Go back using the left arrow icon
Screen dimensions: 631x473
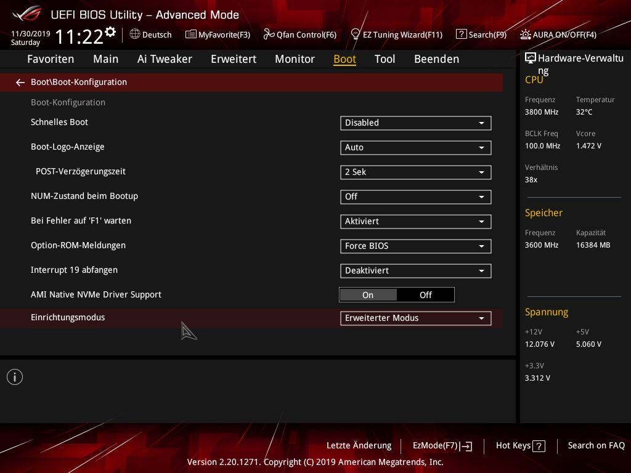(20, 83)
